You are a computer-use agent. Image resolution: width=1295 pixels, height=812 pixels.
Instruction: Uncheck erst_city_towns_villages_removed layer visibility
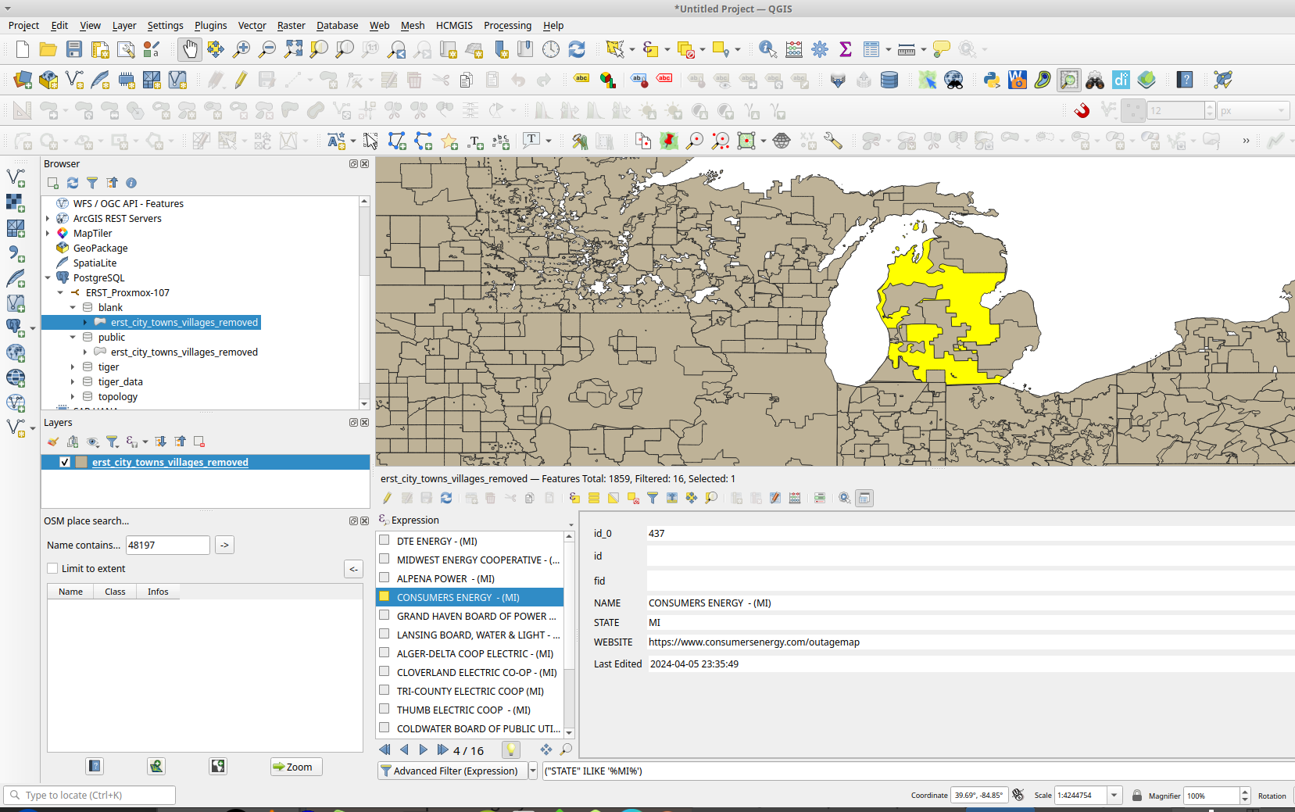pyautogui.click(x=65, y=463)
